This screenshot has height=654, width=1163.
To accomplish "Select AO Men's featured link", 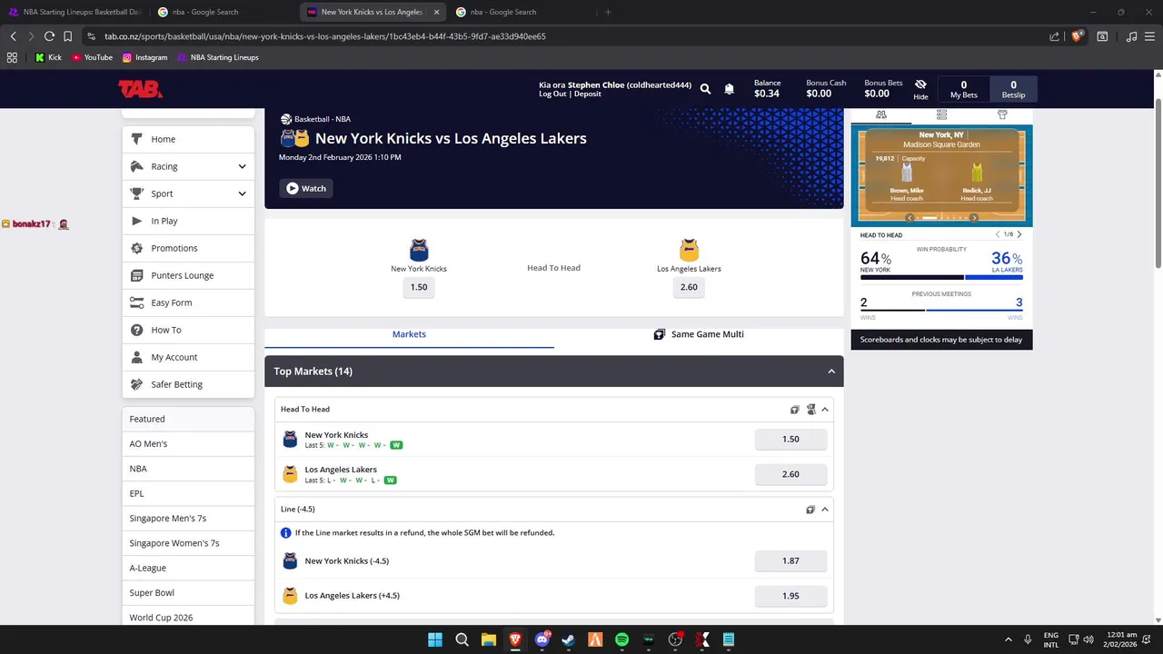I will (188, 443).
